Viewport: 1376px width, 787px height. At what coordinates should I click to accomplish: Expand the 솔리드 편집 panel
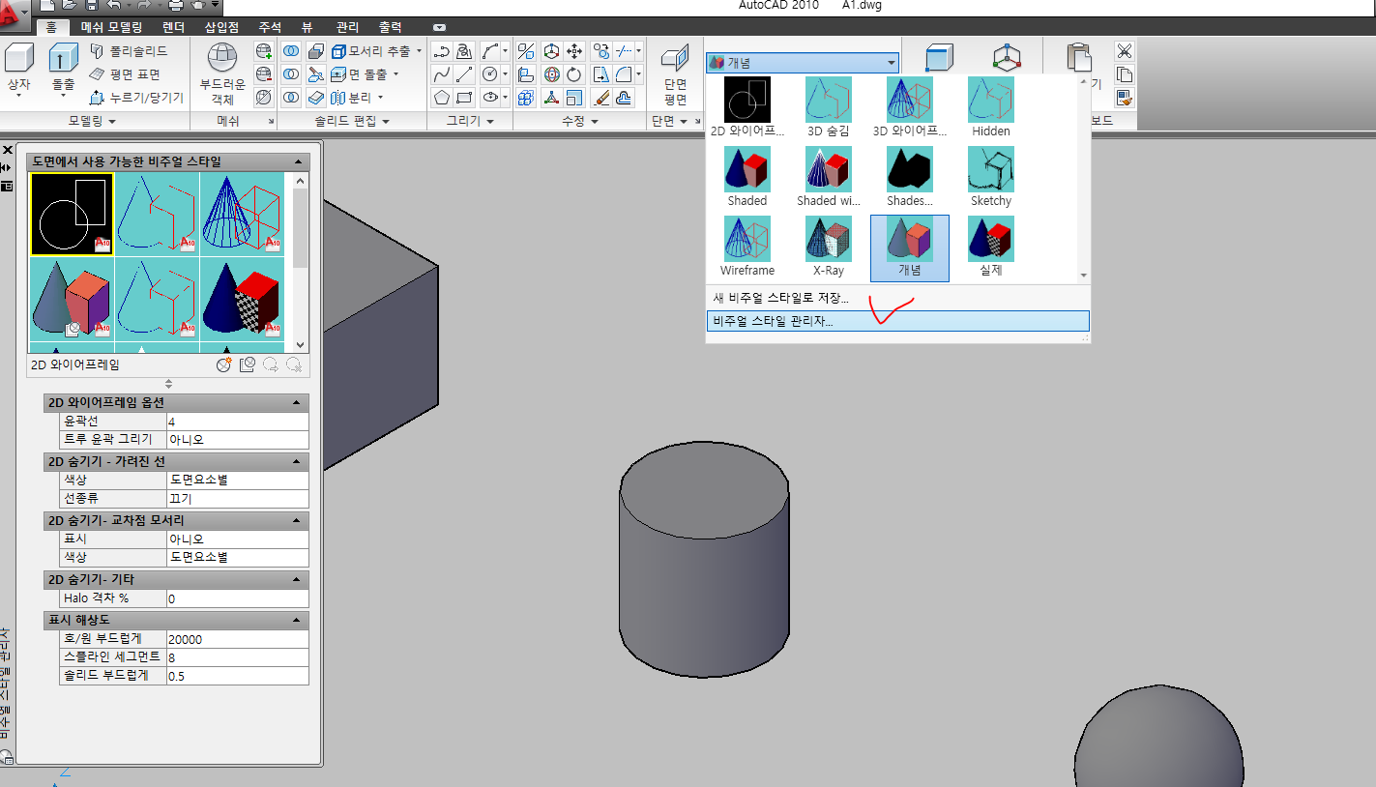tap(352, 121)
